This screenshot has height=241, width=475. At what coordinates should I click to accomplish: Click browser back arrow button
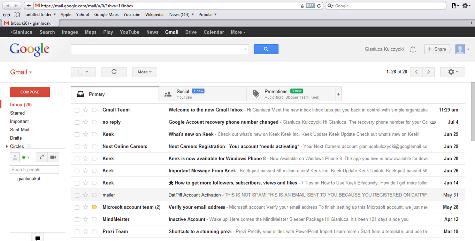8,6
